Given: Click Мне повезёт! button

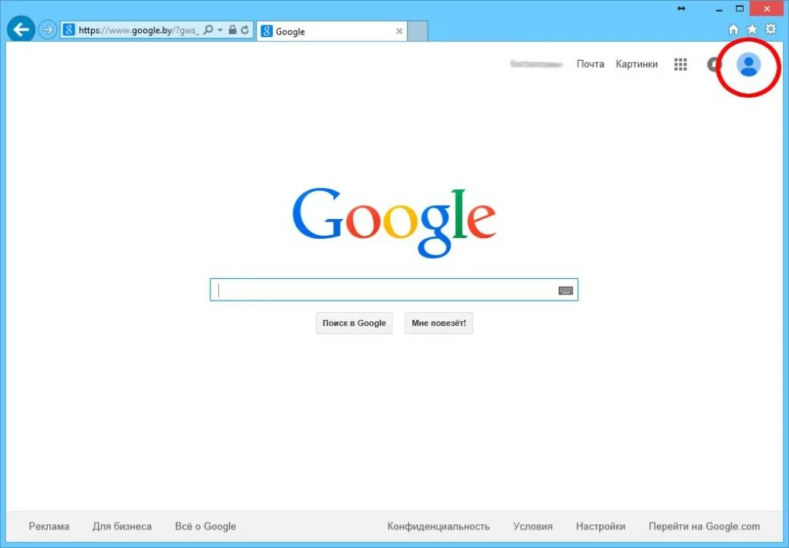Looking at the screenshot, I should click(438, 323).
